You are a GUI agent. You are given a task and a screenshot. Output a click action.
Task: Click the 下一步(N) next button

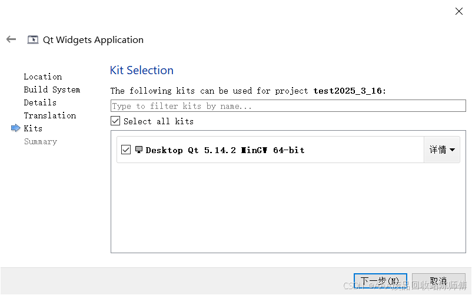tap(380, 282)
